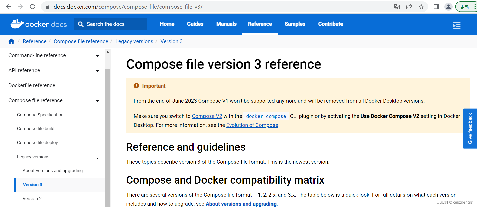Follow the Compose V2 link

[x=207, y=116]
